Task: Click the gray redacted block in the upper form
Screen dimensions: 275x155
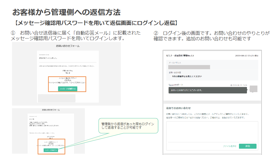Action: pos(56,98)
